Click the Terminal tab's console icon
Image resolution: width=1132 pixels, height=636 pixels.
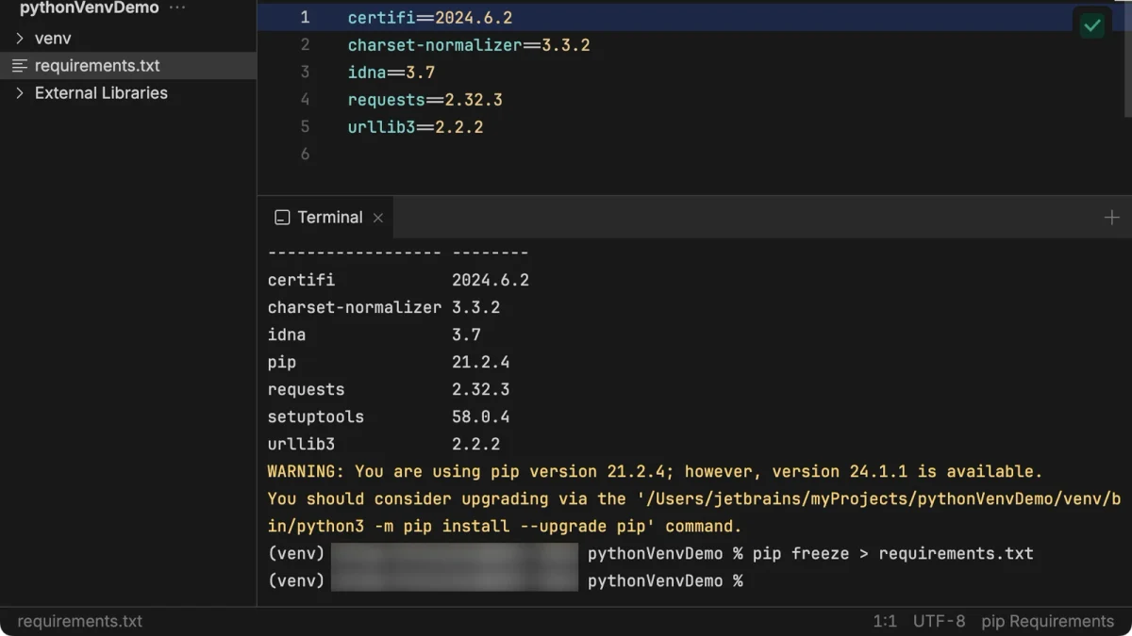(x=282, y=218)
